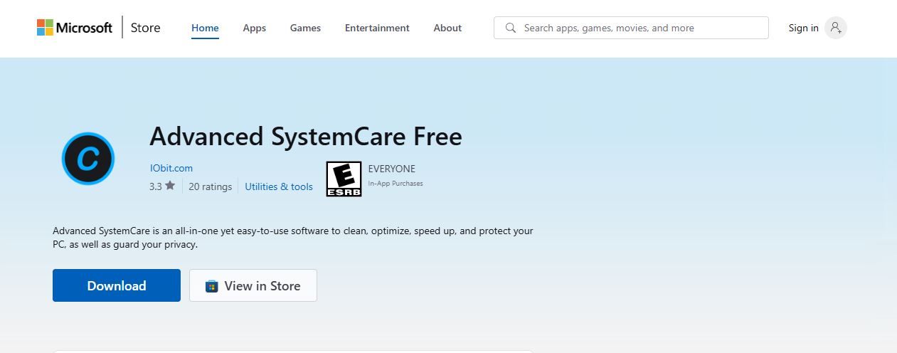
Task: Click the user account avatar icon
Action: pos(836,28)
